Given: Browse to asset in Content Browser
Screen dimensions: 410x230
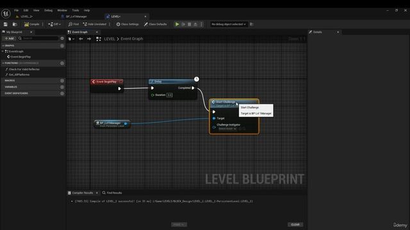Looking at the screenshot, I should 15,24.
